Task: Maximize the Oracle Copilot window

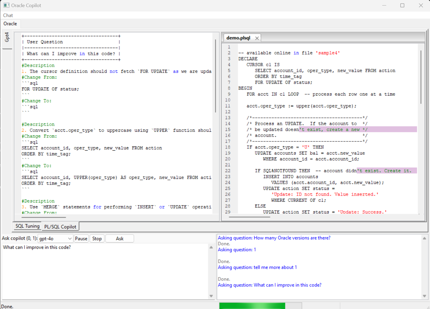Action: tap(402, 5)
